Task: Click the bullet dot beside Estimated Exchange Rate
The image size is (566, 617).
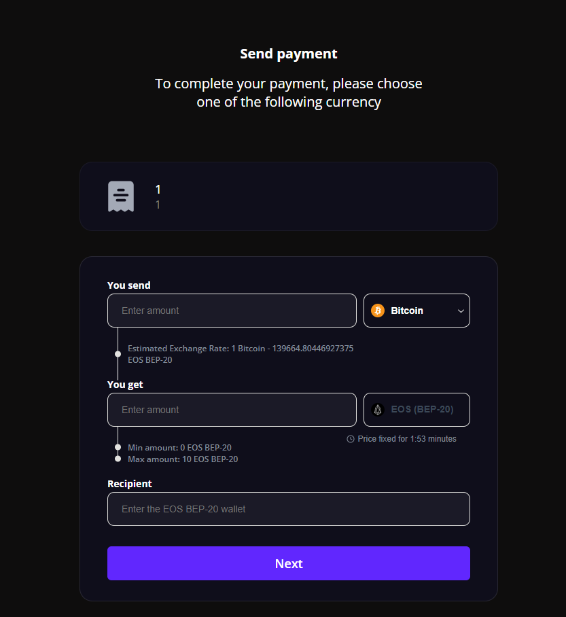Action: [x=118, y=354]
